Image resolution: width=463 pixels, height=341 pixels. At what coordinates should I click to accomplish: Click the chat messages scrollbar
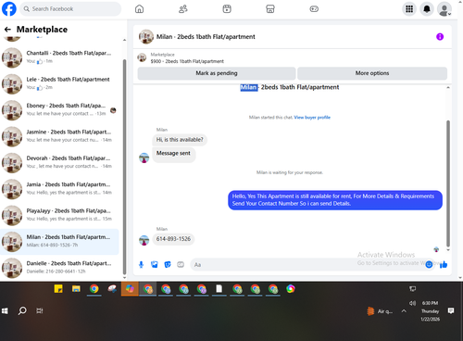(x=448, y=183)
